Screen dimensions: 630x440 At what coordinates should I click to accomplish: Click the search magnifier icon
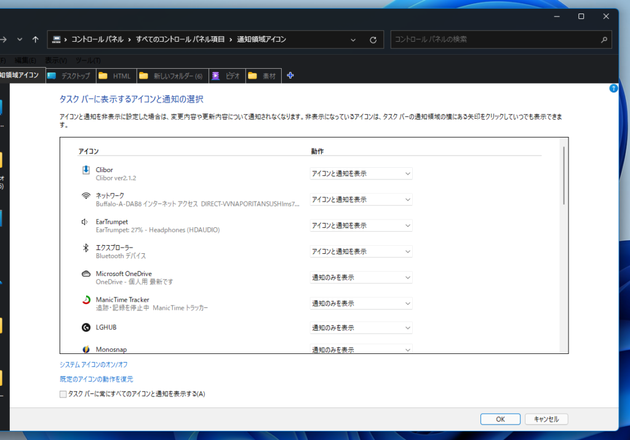[604, 40]
